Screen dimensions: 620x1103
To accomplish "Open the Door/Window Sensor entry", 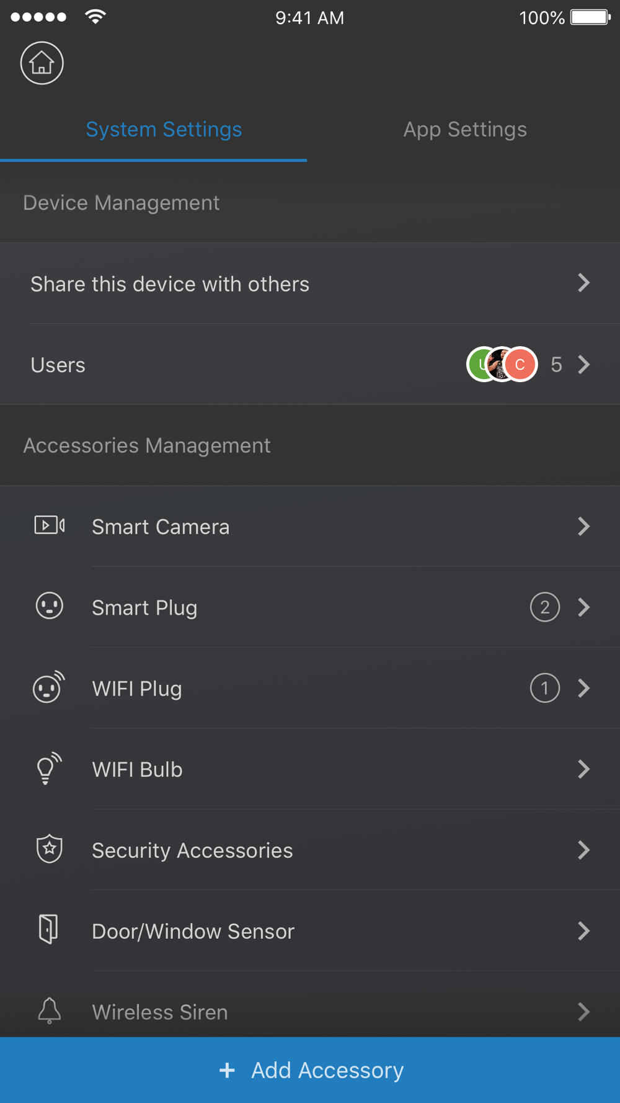I will tap(310, 931).
